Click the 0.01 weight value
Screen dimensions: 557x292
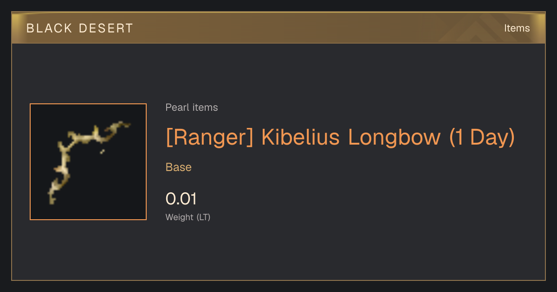tap(181, 199)
